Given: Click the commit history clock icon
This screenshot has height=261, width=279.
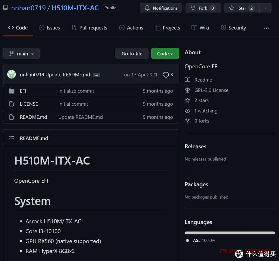Looking at the screenshot, I should [x=166, y=75].
